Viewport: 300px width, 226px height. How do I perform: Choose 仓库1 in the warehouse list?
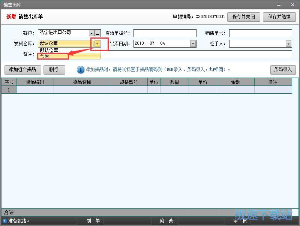click(69, 56)
